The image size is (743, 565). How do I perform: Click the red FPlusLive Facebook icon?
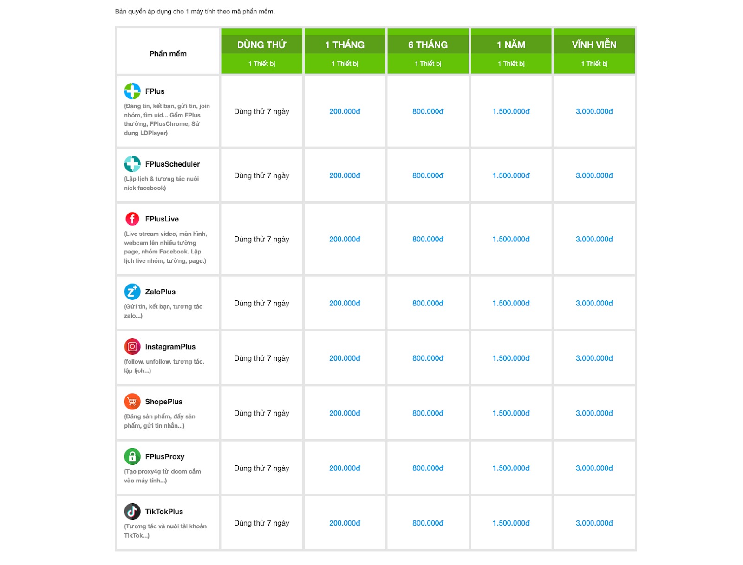pyautogui.click(x=132, y=219)
